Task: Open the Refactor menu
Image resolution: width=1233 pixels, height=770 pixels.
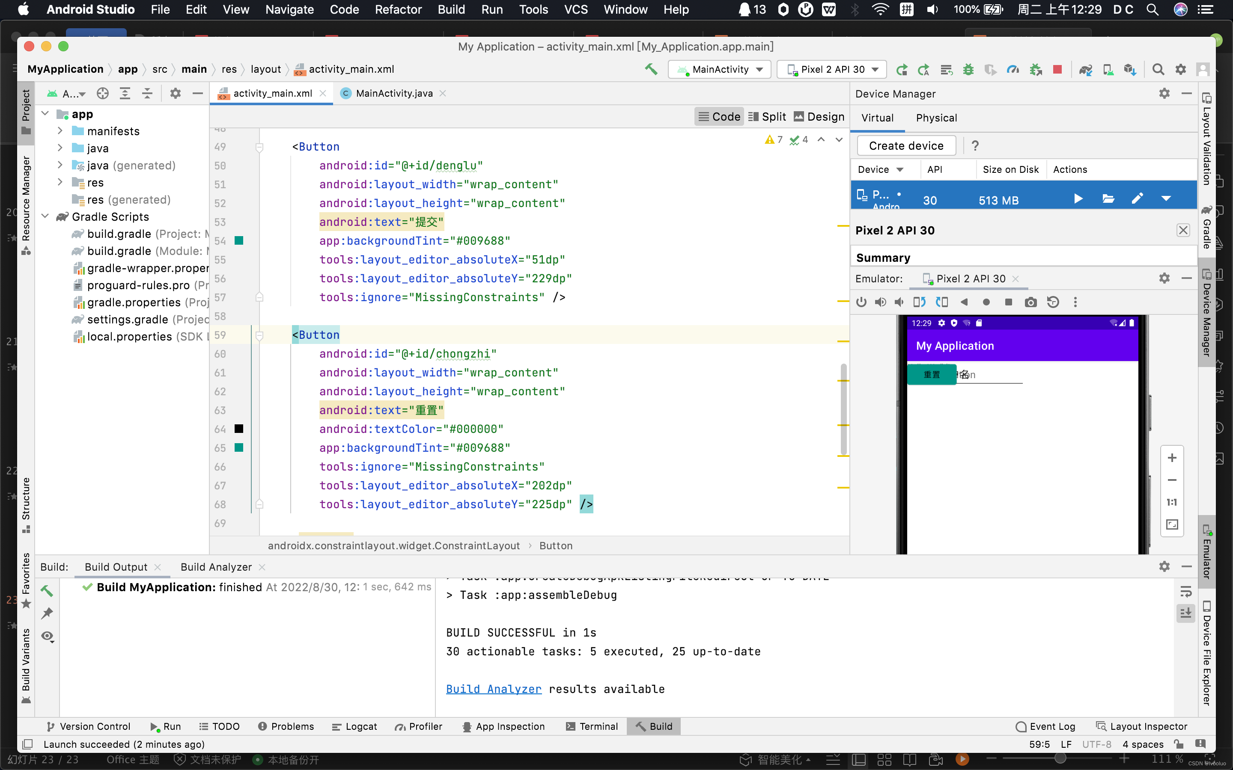Action: (398, 9)
